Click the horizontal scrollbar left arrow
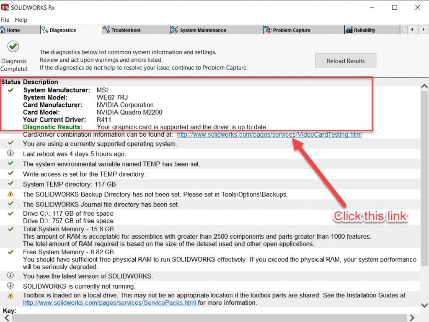This screenshot has height=322, width=429. point(7,318)
